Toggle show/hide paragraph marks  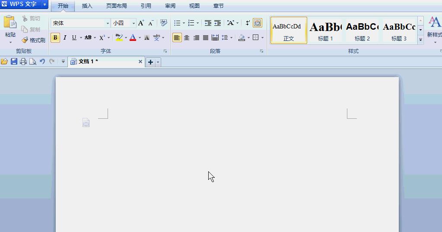[x=248, y=23]
